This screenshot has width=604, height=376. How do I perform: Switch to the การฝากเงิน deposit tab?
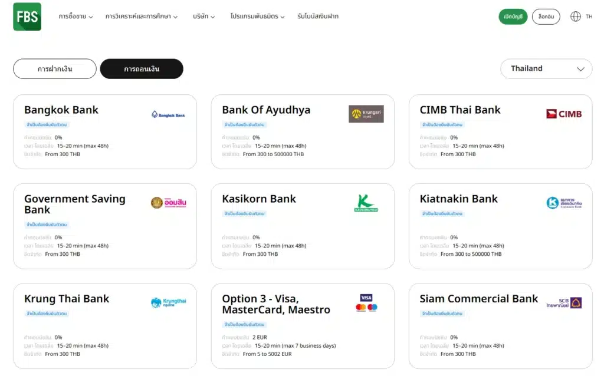point(55,69)
